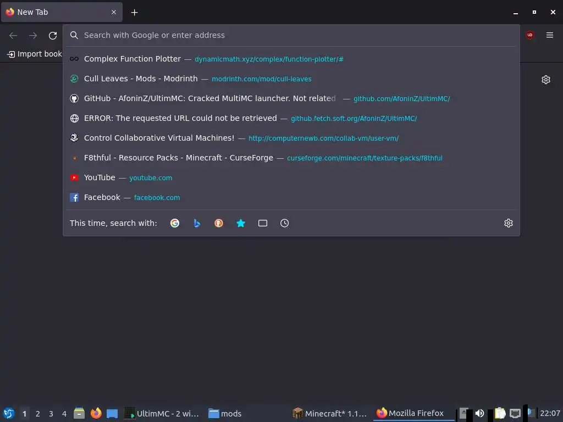Click the uBlock Origin extension icon
Image resolution: width=563 pixels, height=422 pixels.
[529, 35]
